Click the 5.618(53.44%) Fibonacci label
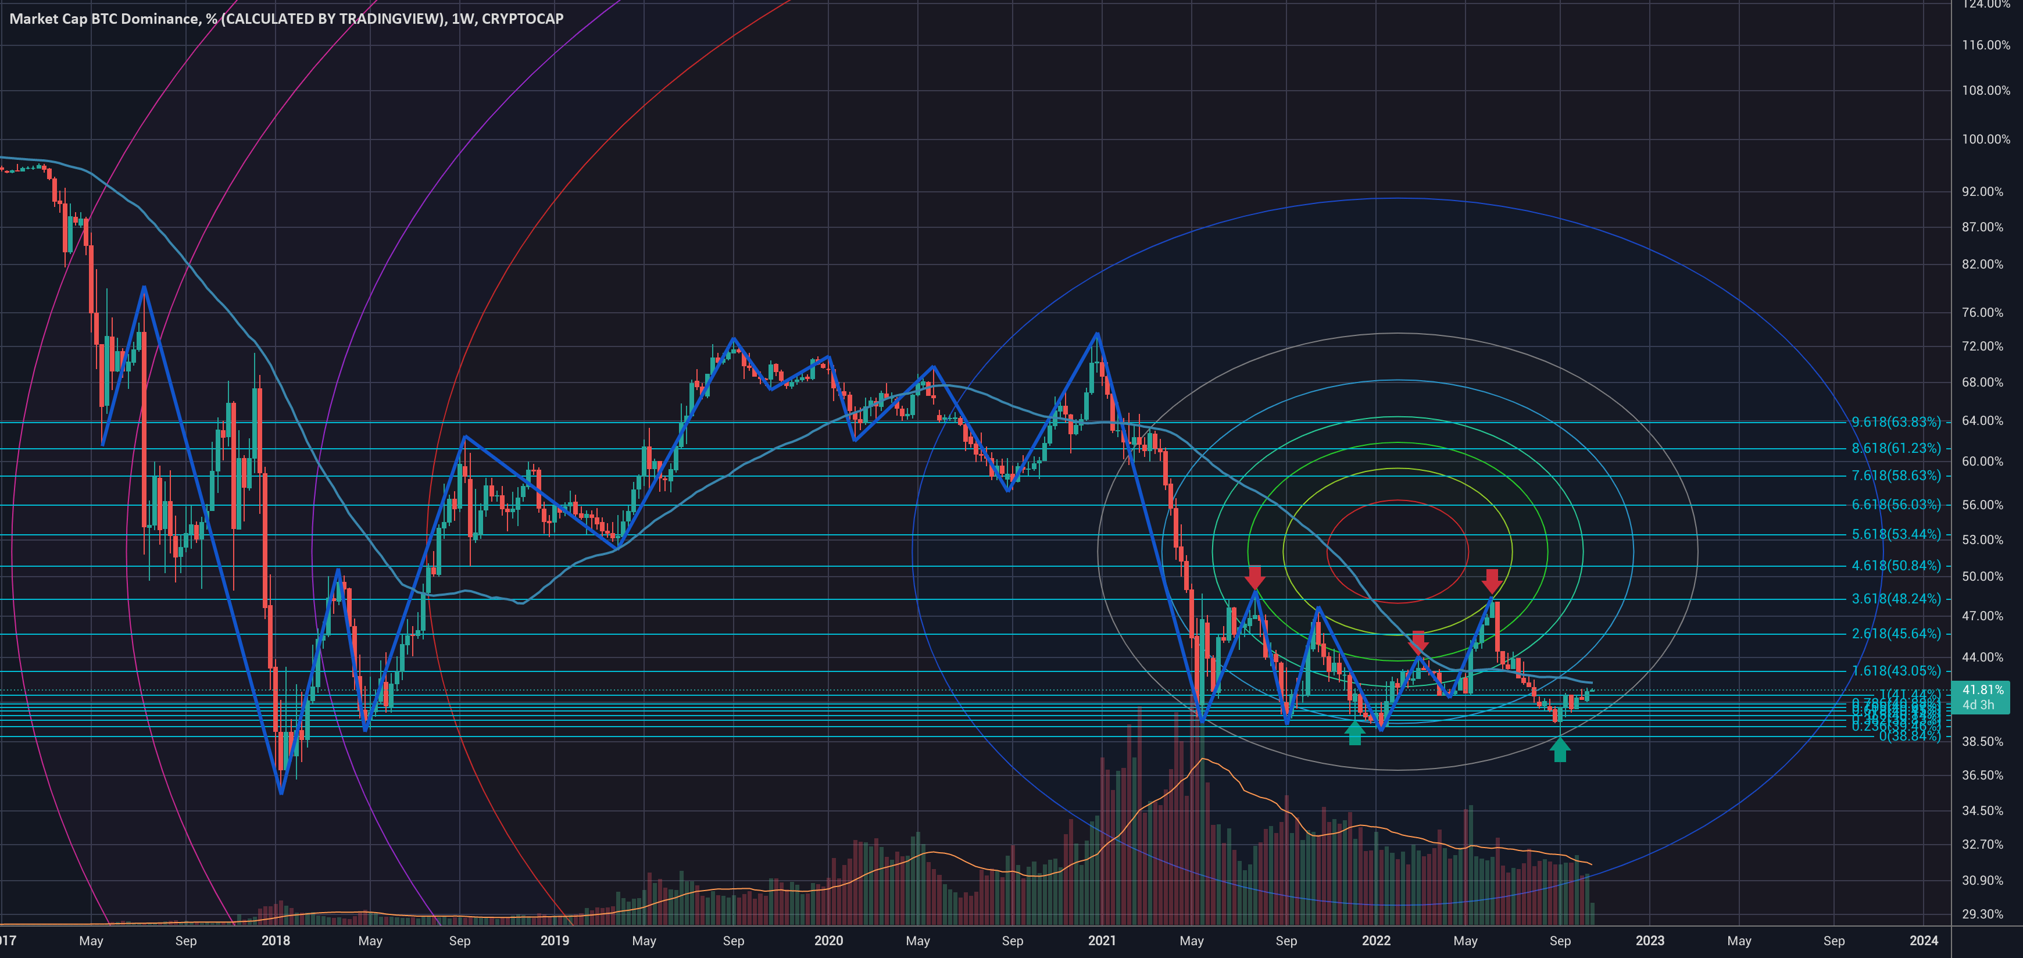The width and height of the screenshot is (2023, 958). click(x=1896, y=535)
